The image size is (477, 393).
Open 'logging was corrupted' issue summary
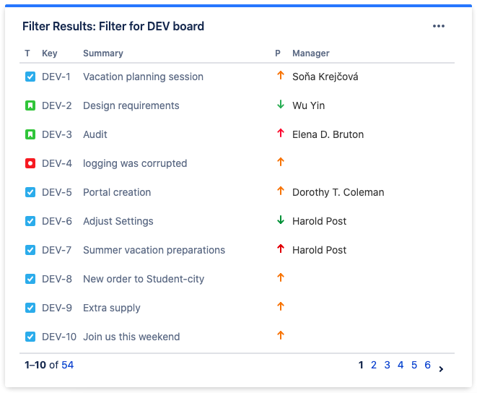pos(135,163)
